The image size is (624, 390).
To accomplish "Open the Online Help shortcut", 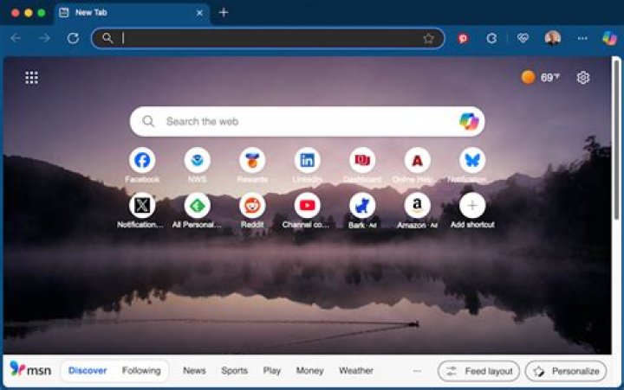I will click(x=417, y=161).
